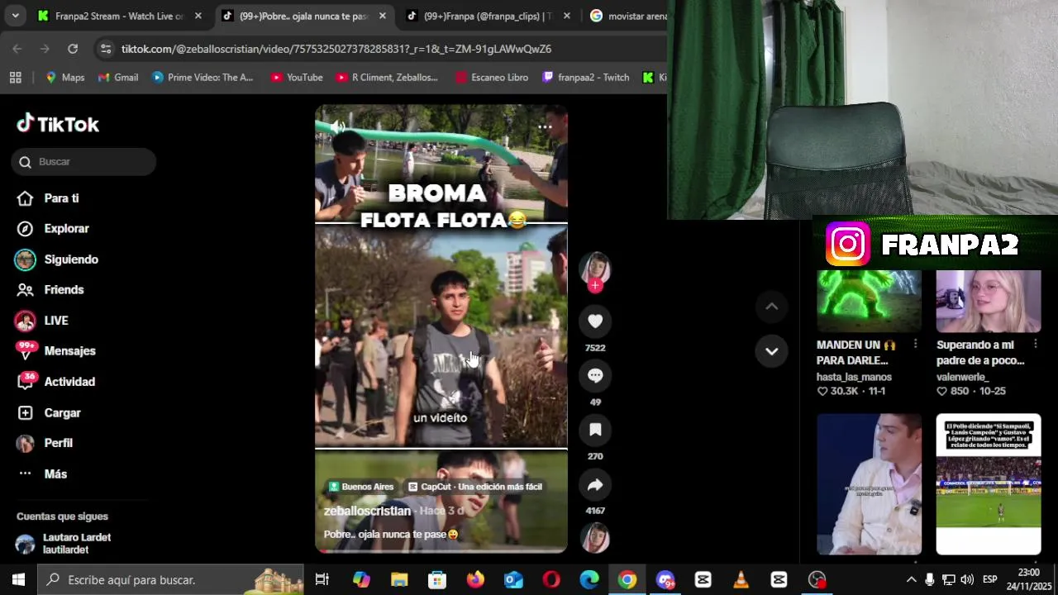The height and width of the screenshot is (595, 1058).
Task: Open YouTube bookmark
Action: 296,77
